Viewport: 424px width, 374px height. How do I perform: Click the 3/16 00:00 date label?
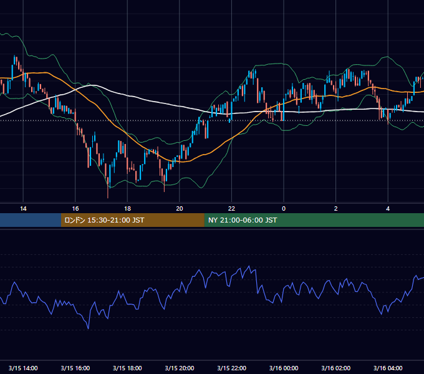tap(284, 368)
